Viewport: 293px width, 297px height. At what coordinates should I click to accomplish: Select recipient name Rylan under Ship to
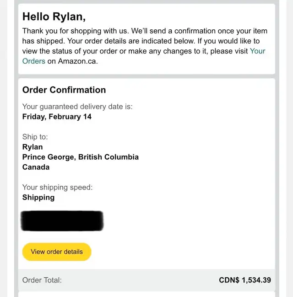[33, 147]
